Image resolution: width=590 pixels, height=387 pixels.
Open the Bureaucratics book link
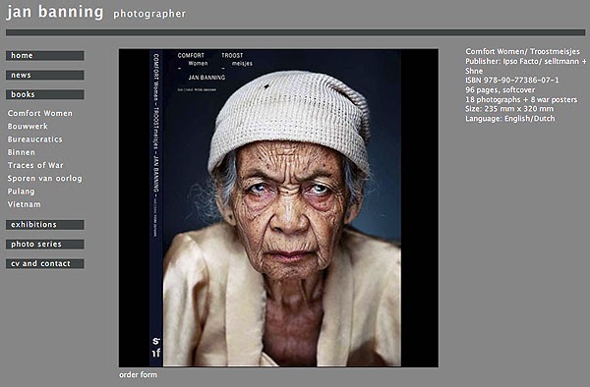click(x=35, y=139)
